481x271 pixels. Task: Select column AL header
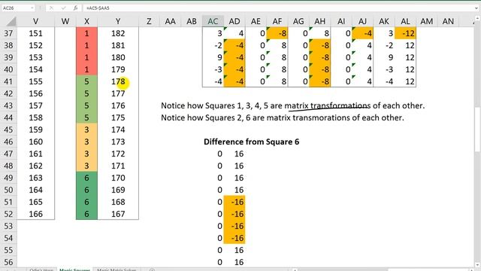pos(405,21)
